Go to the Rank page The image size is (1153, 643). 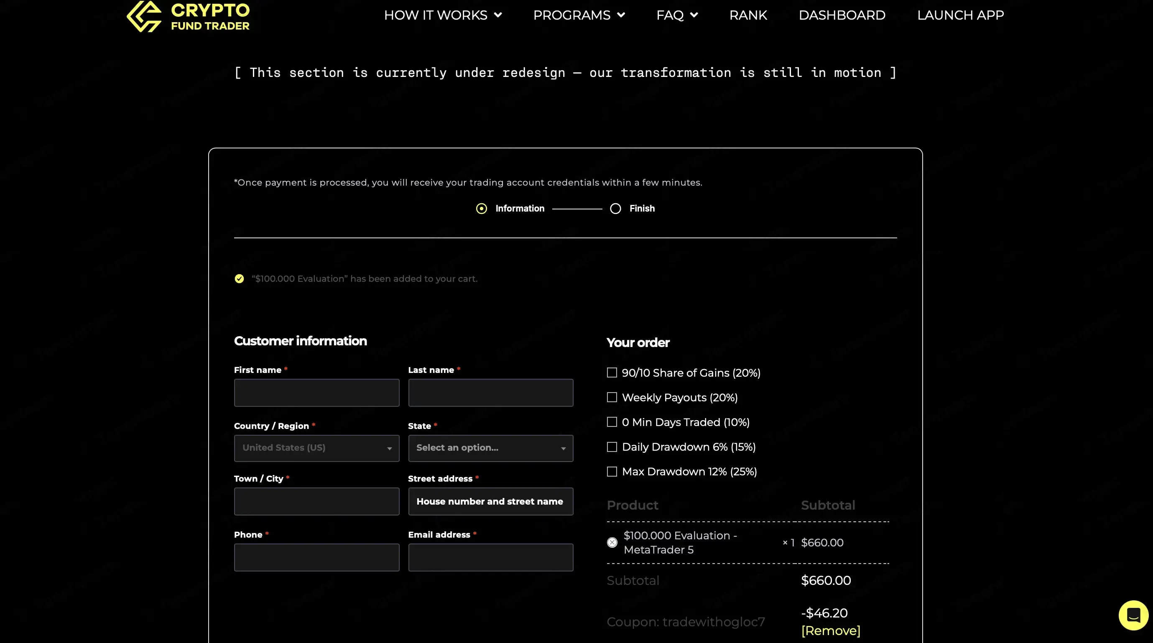point(748,15)
